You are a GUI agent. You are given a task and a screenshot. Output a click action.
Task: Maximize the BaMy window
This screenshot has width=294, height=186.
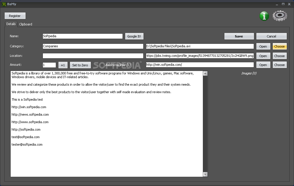tap(283, 4)
